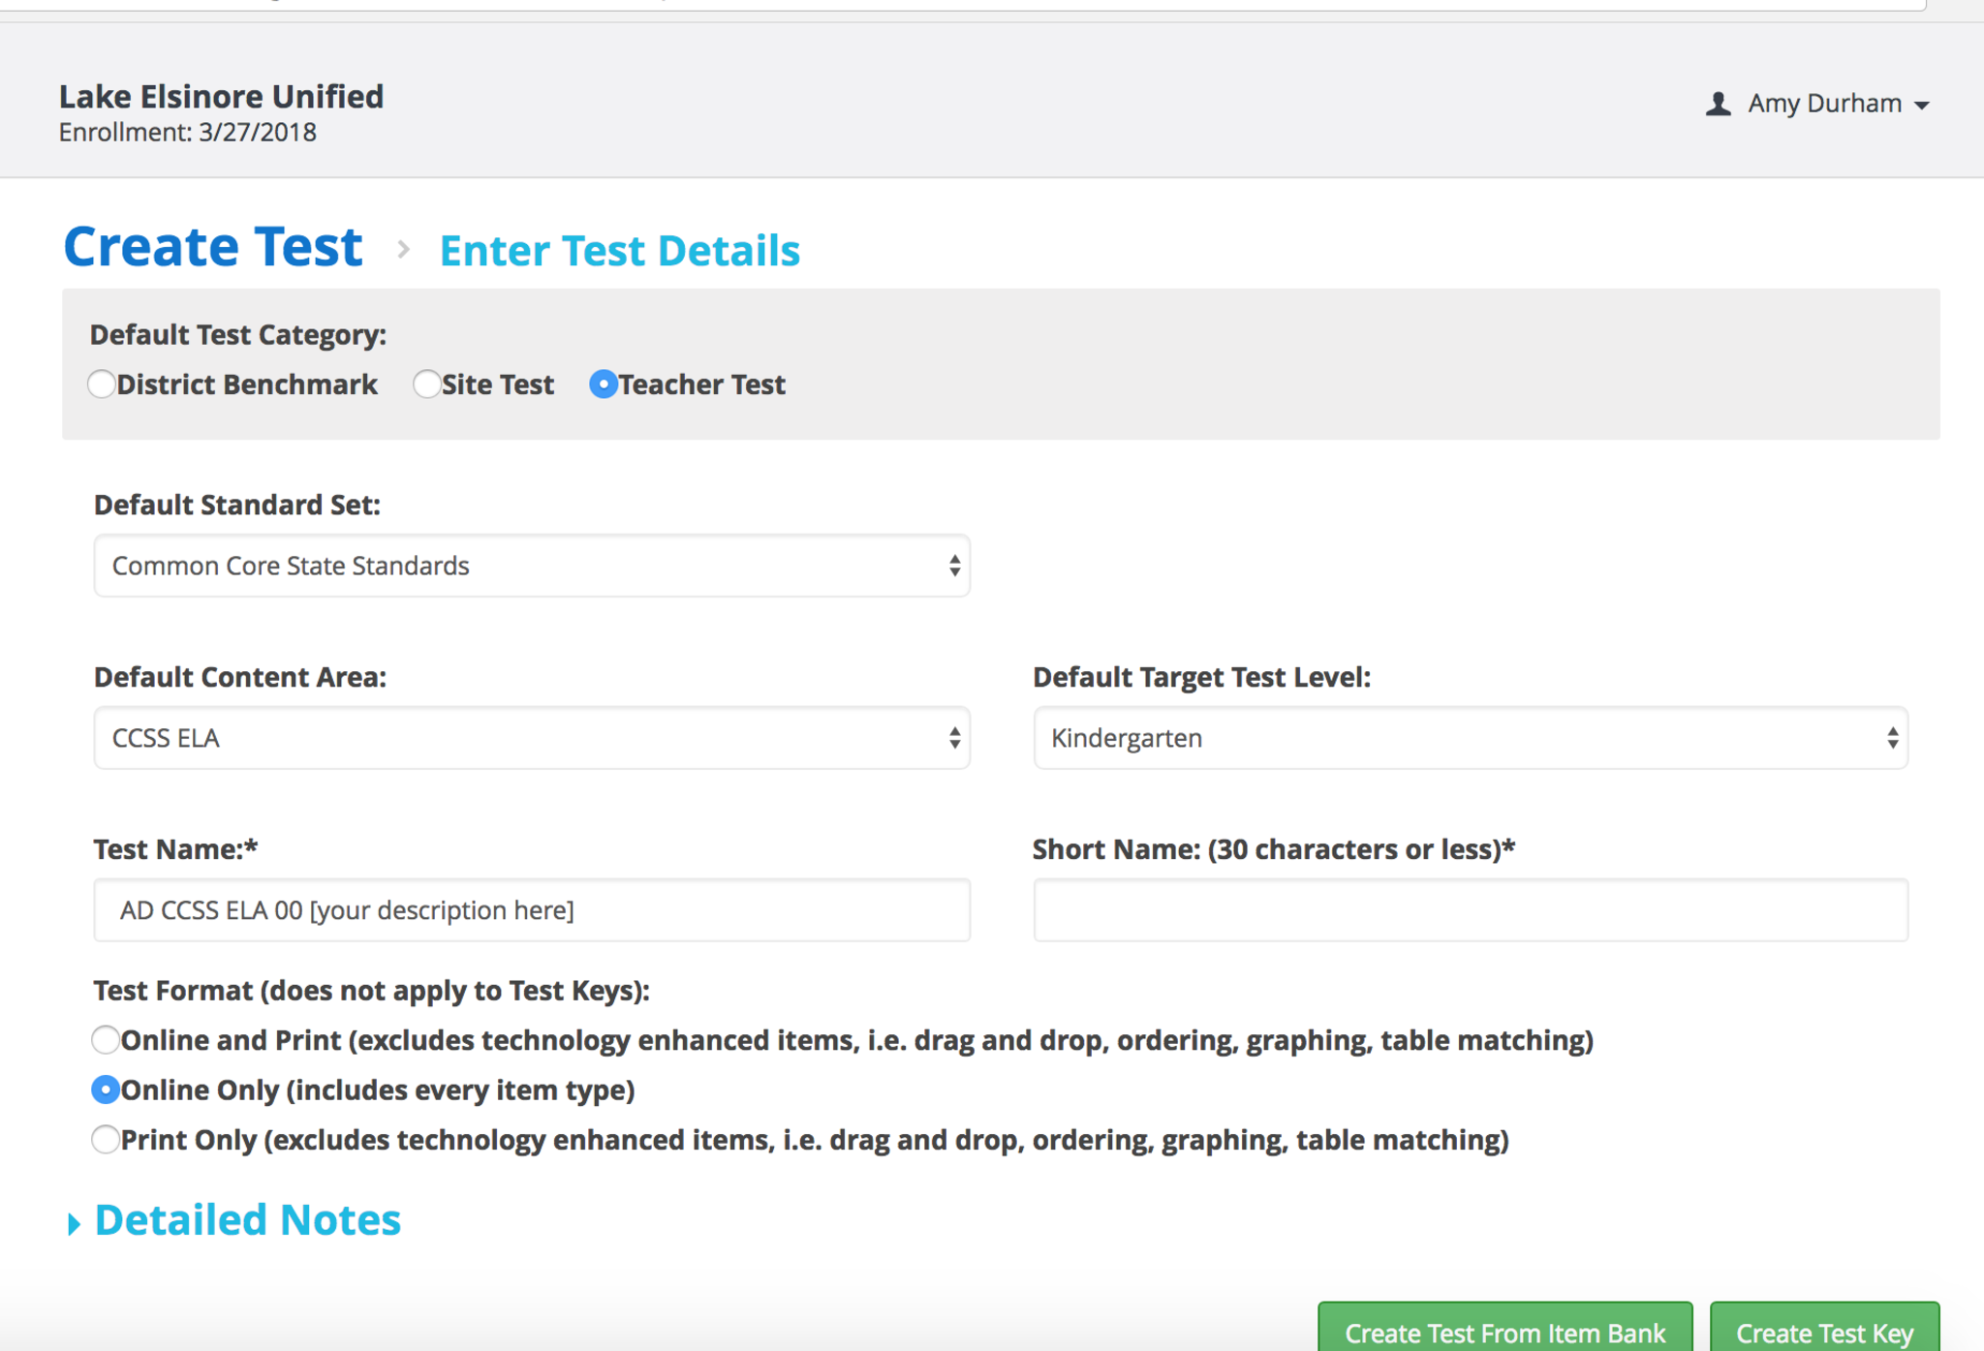Viewport: 1984px width, 1351px height.
Task: Select District Benchmark test category
Action: (102, 384)
